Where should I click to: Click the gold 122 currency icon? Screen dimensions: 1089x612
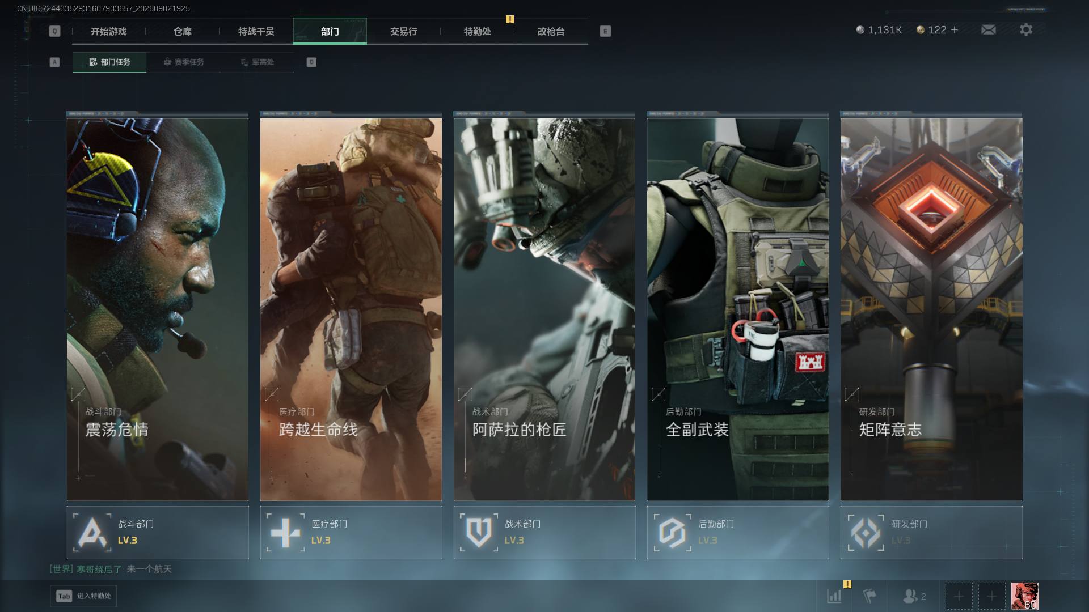[x=920, y=29]
